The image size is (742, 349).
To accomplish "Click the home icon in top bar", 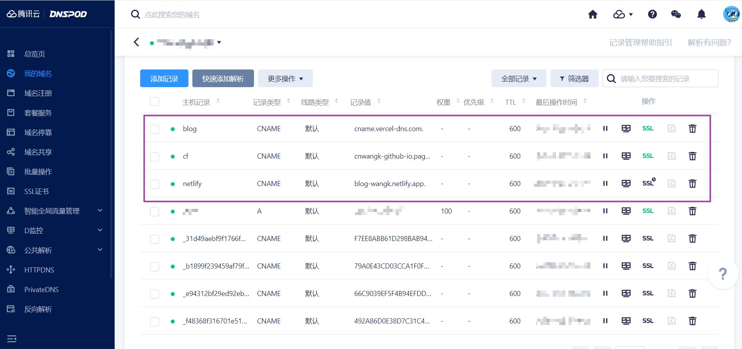I will [x=592, y=15].
